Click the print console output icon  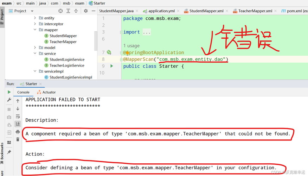point(18,132)
